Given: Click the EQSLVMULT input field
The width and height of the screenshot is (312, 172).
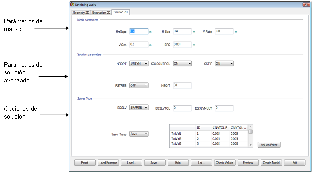Looking at the screenshot, I should (224, 108).
